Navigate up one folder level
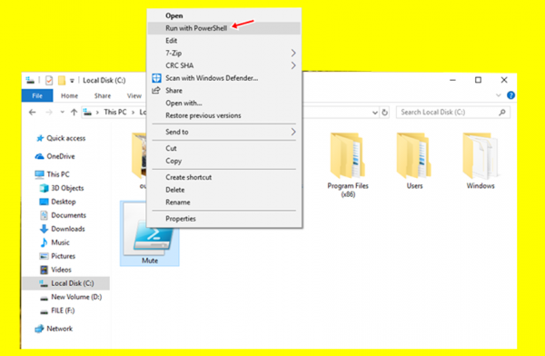545x356 pixels. pyautogui.click(x=74, y=112)
